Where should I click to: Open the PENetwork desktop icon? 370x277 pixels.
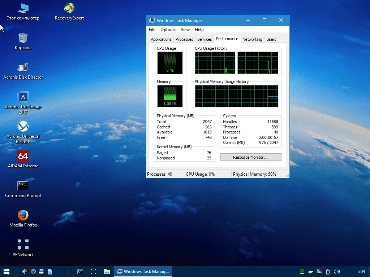tap(23, 248)
